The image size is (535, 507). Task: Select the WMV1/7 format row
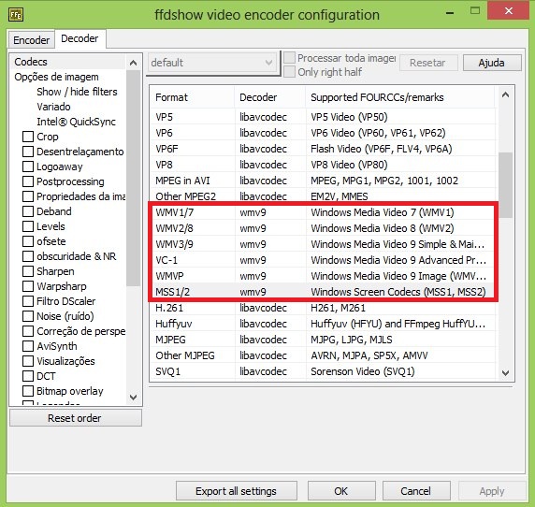tap(323, 212)
